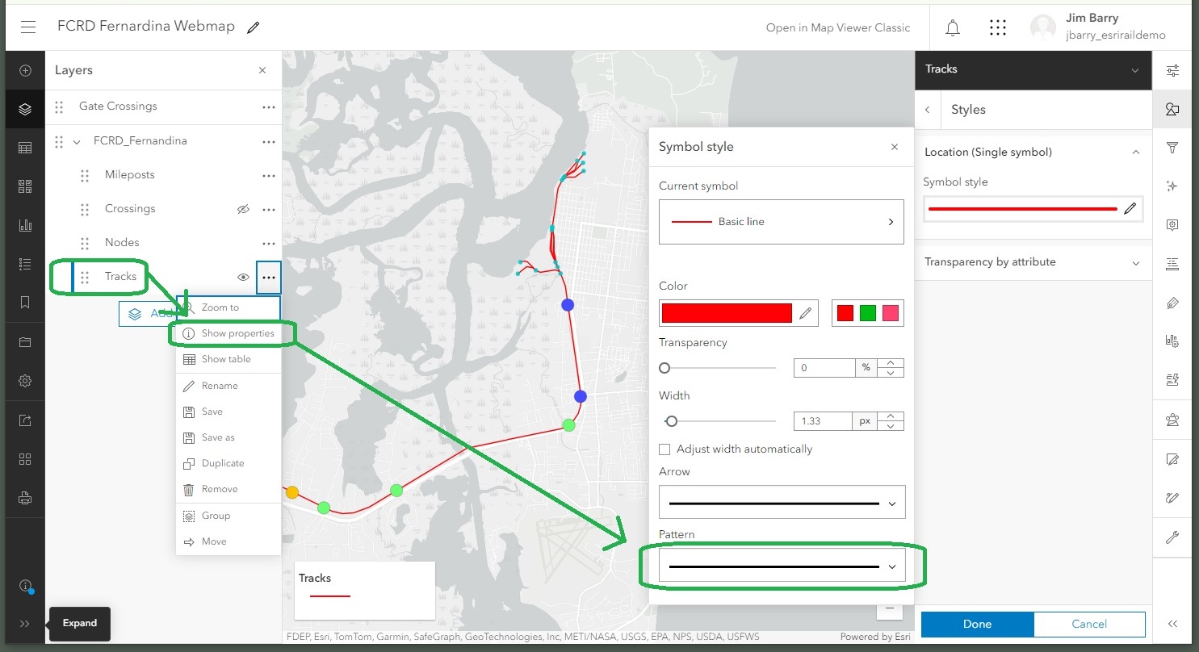Open the Charts panel in the left toolbar
The width and height of the screenshot is (1199, 652).
25,224
